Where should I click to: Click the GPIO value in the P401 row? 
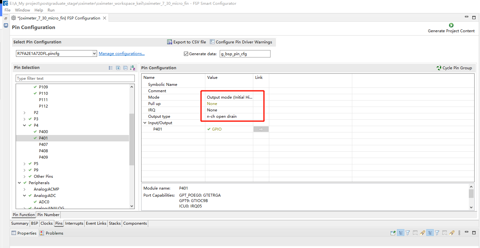tap(217, 129)
